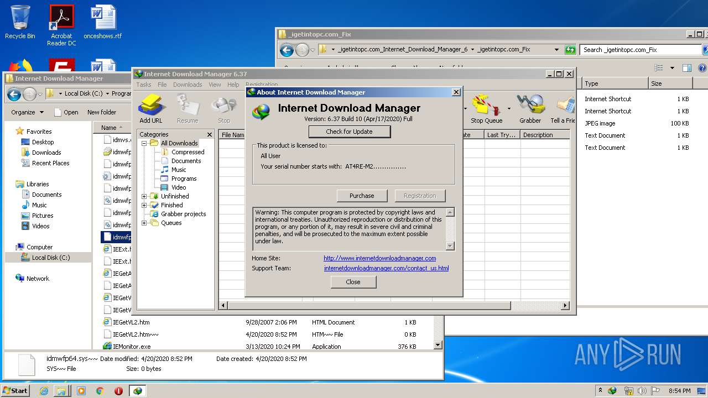Screen dimensions: 708x398
Task: Open the Recycle Bin desktop icon
Action: tap(20, 22)
